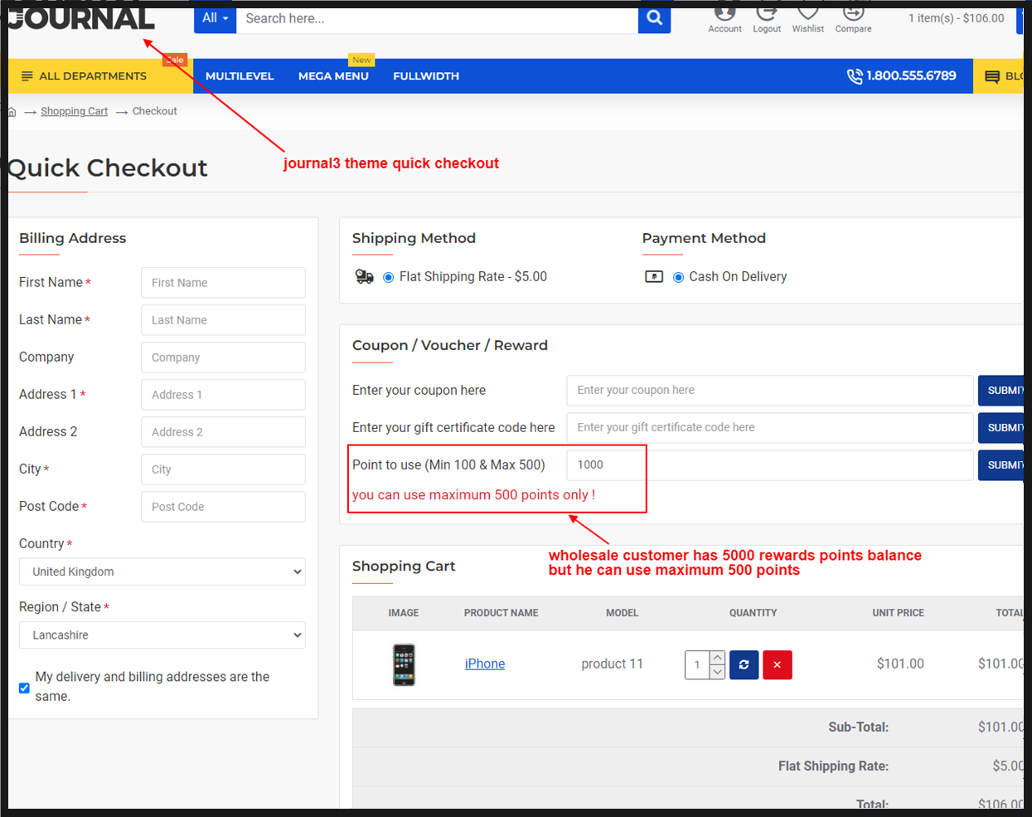The height and width of the screenshot is (817, 1032).
Task: Remove iPhone with the red X button
Action: tap(777, 664)
